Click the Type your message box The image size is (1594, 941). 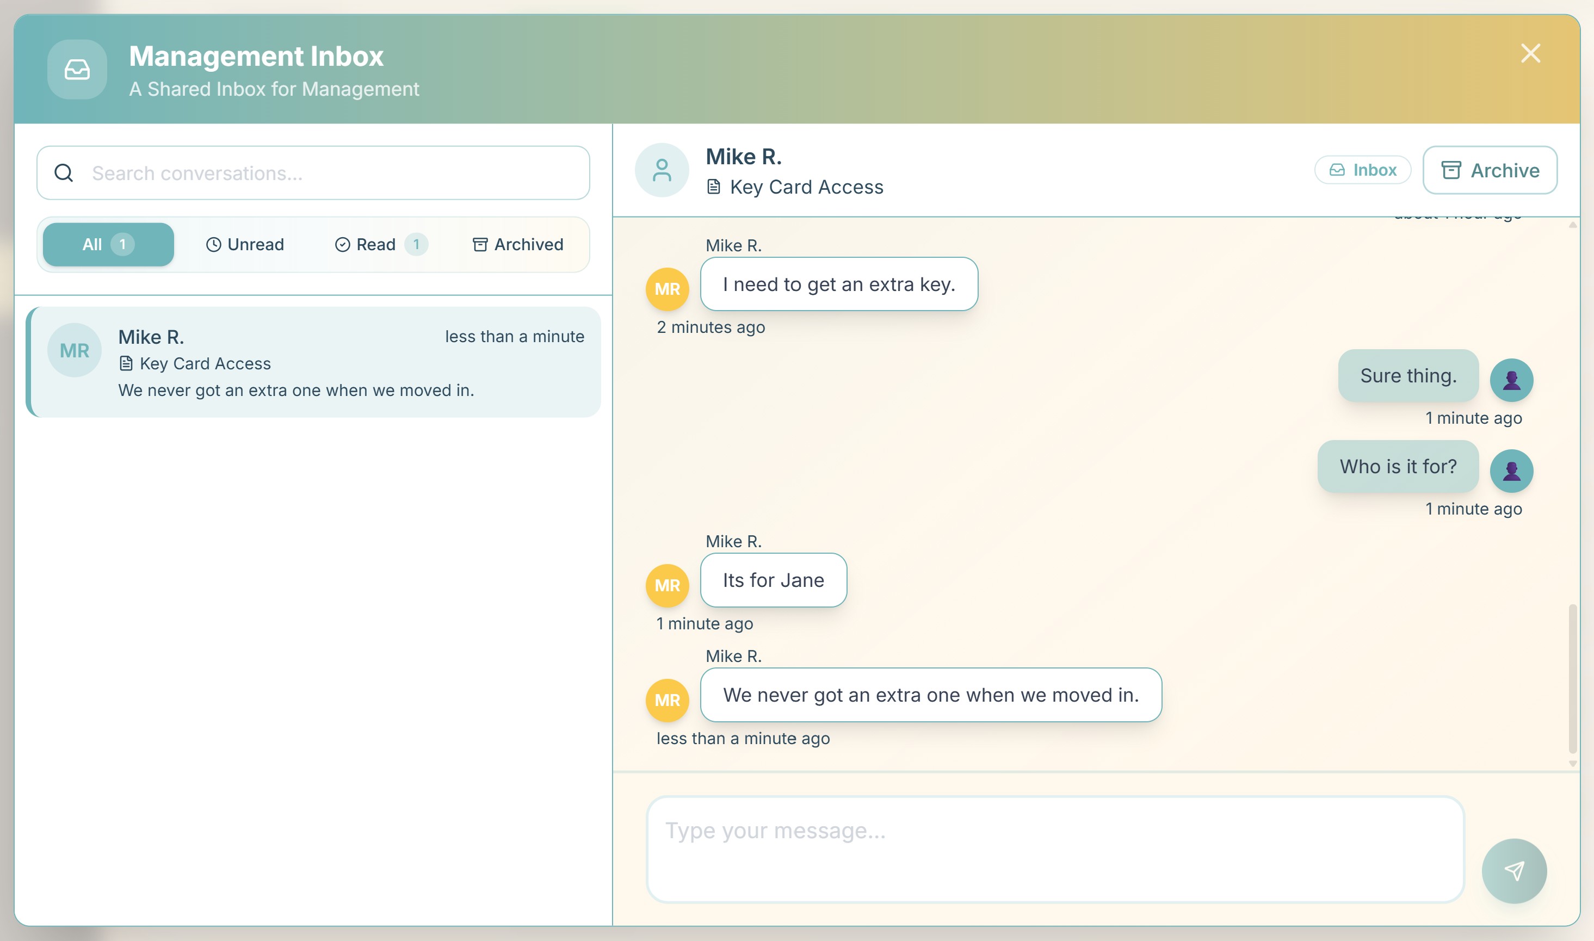point(1054,849)
